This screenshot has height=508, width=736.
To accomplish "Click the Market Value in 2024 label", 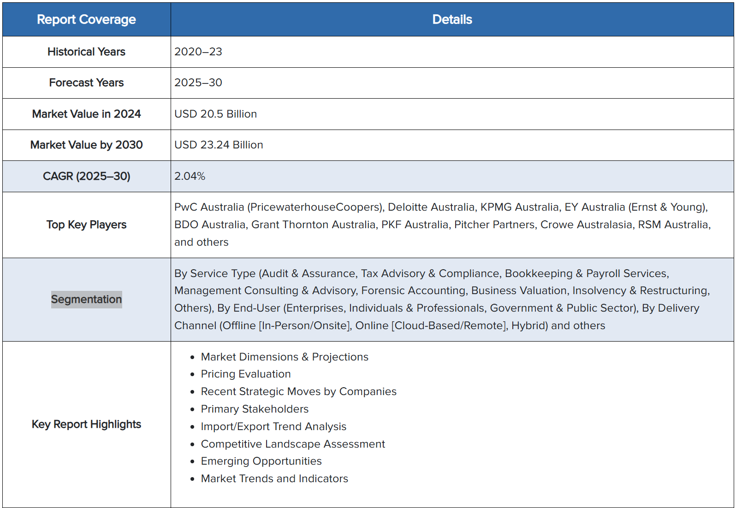I will click(x=86, y=114).
